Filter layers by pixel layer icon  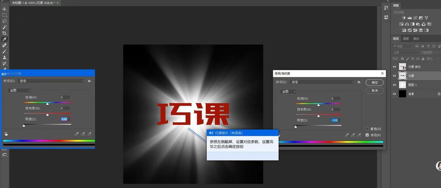point(417,46)
